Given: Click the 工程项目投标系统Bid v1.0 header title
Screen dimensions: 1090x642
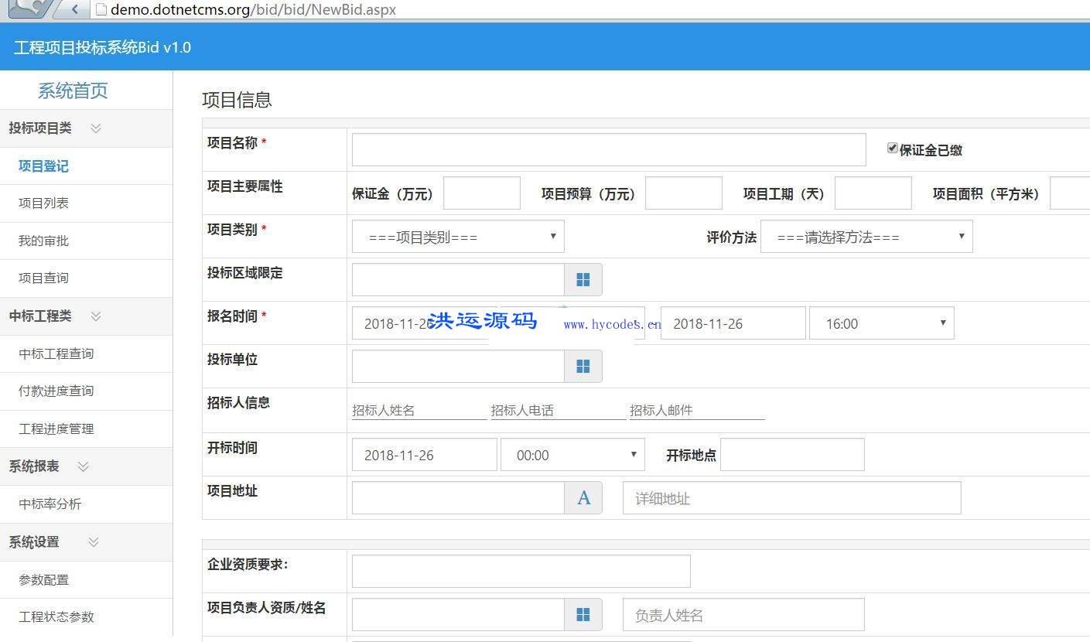Looking at the screenshot, I should click(102, 47).
